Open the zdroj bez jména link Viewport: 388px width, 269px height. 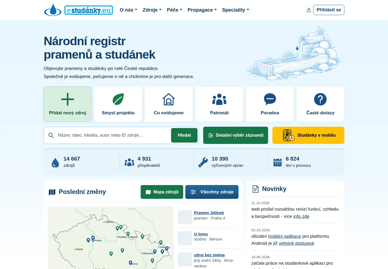point(209,255)
